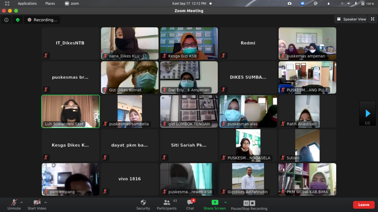Open the screenshot camera icon in system tray
The width and height of the screenshot is (378, 212).
pyautogui.click(x=289, y=3)
